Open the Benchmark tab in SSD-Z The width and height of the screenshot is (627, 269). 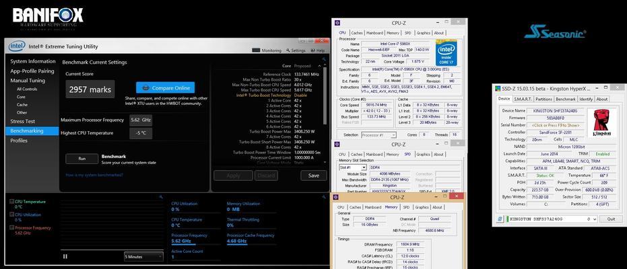(566, 99)
